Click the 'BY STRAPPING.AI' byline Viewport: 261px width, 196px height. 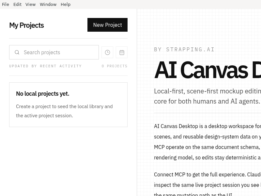[x=184, y=50]
